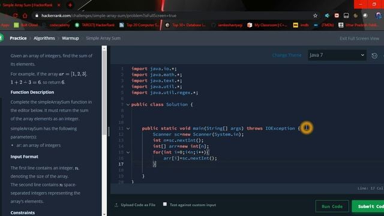Click the Scanner sc=new Scanner line
This screenshot has height=216, width=384.
pos(198,134)
